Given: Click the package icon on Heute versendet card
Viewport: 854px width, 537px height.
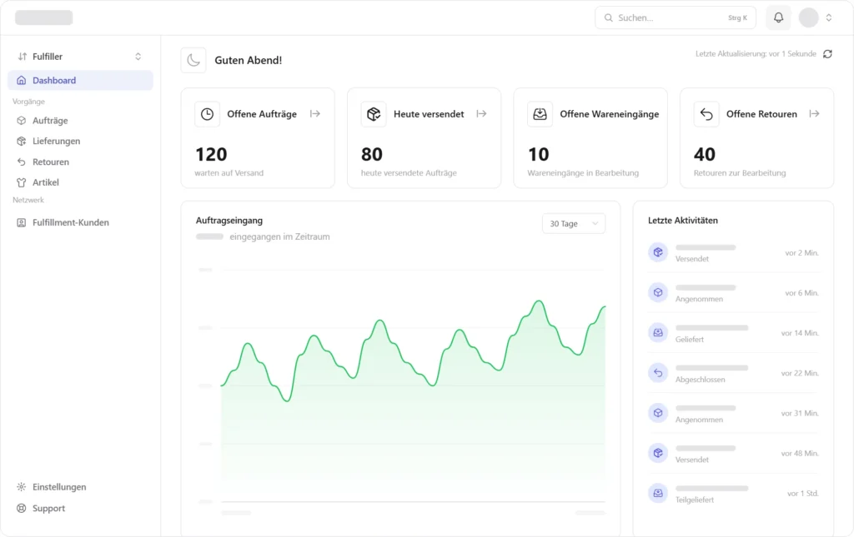Looking at the screenshot, I should 374,114.
